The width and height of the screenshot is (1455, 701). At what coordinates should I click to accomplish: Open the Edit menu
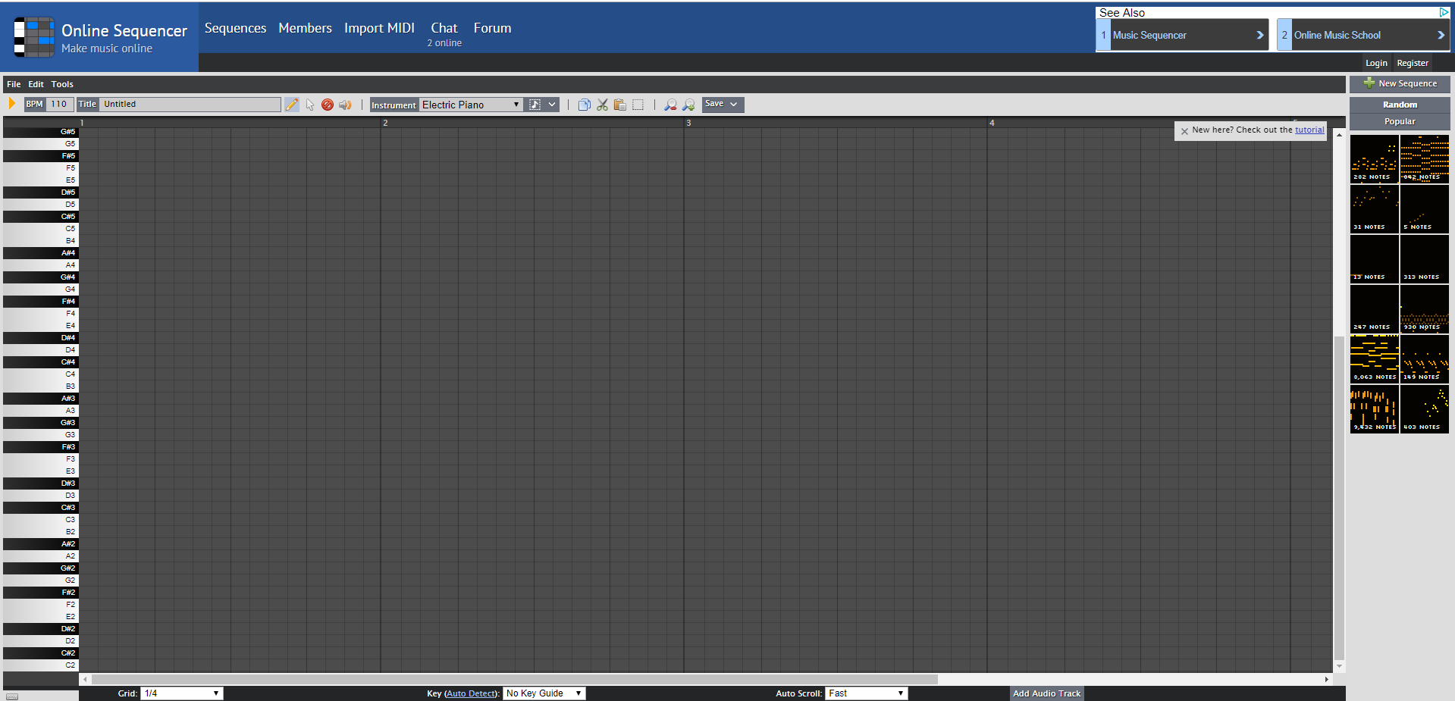coord(36,84)
